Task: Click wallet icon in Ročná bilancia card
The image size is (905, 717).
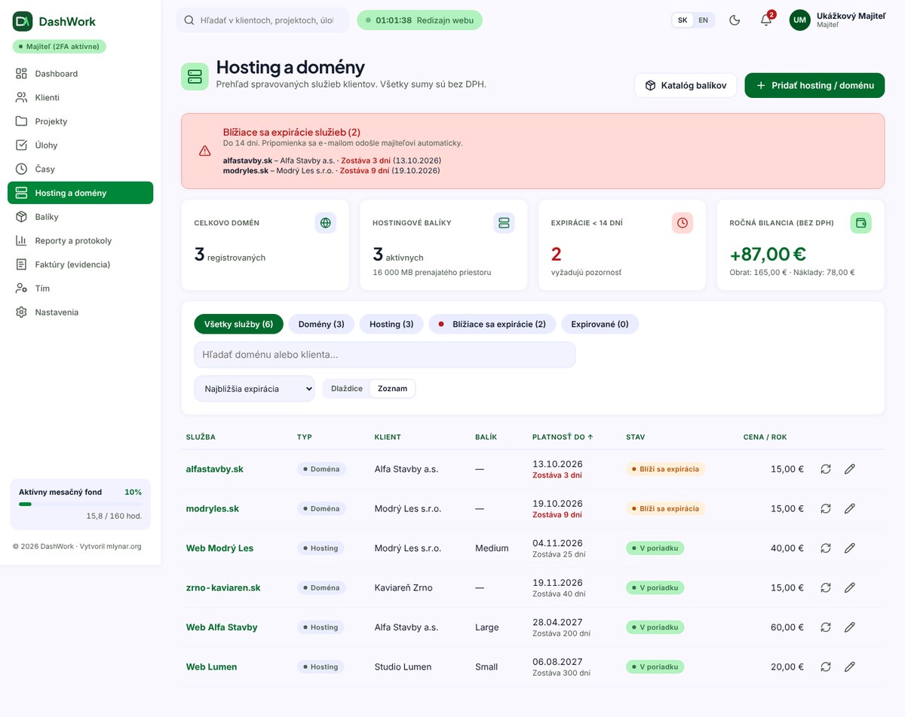Action: (x=861, y=223)
